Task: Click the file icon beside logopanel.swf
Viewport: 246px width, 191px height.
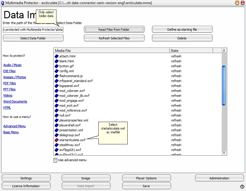Action: tap(57, 86)
